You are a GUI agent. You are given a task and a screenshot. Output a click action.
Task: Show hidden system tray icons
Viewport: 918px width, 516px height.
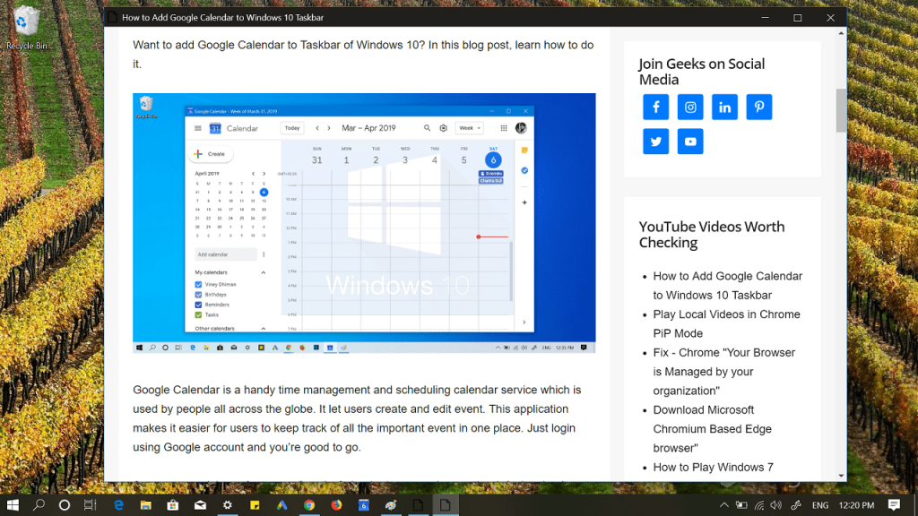click(724, 505)
